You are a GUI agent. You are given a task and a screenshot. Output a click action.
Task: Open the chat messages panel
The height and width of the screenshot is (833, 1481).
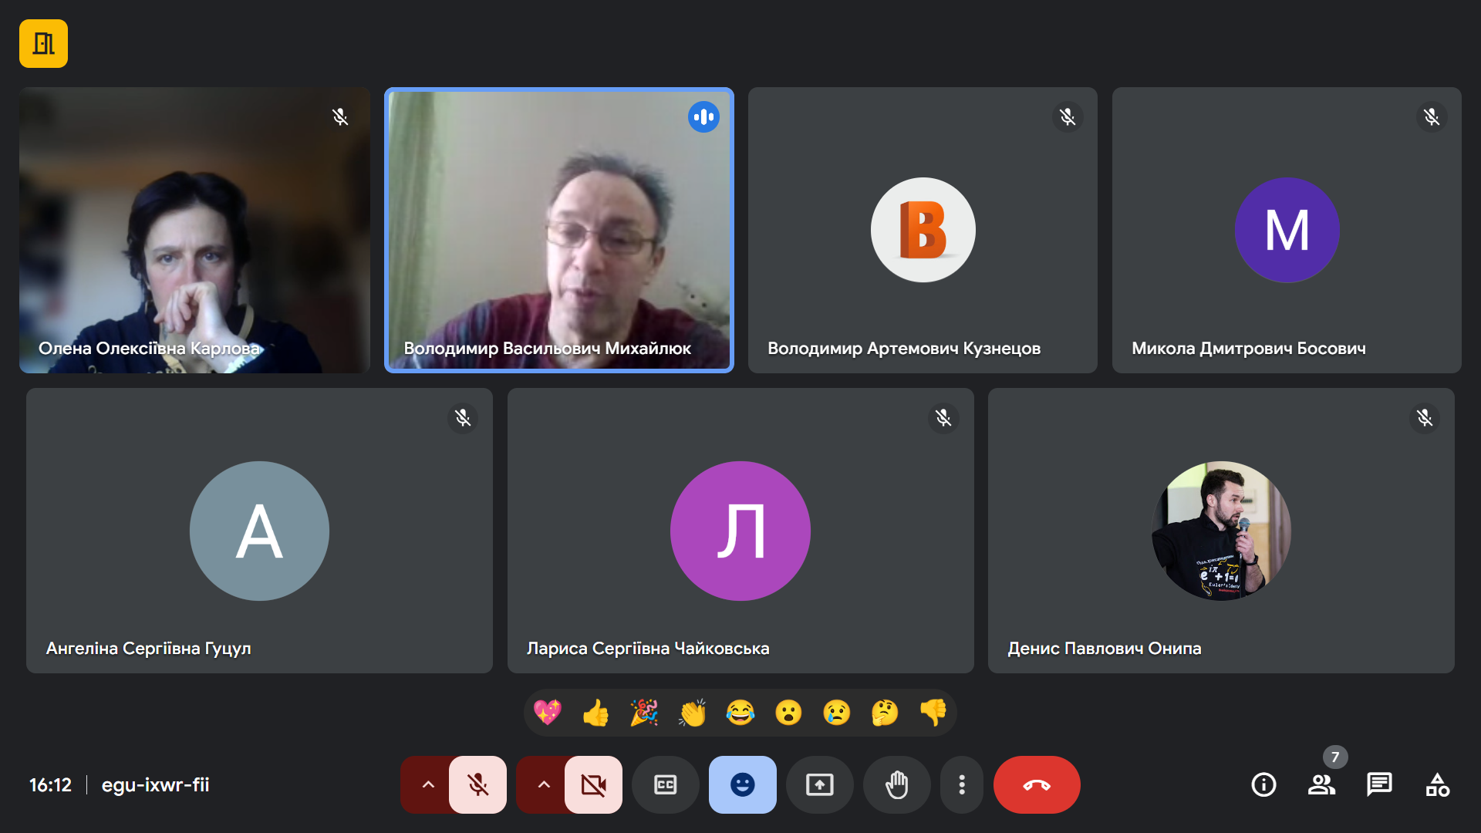[1379, 784]
